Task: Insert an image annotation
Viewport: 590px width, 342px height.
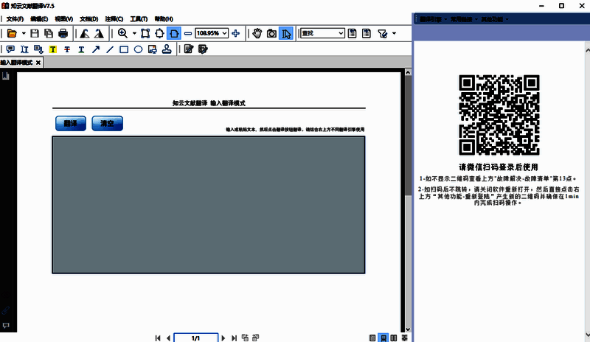Action: point(153,49)
